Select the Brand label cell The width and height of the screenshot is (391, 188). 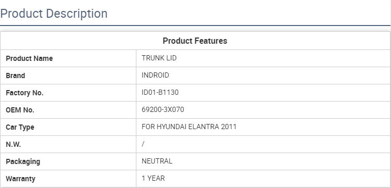pos(68,76)
